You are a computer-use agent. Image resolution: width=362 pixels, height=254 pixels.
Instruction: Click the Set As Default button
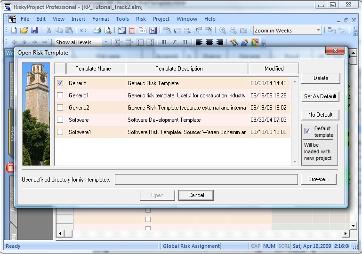320,96
